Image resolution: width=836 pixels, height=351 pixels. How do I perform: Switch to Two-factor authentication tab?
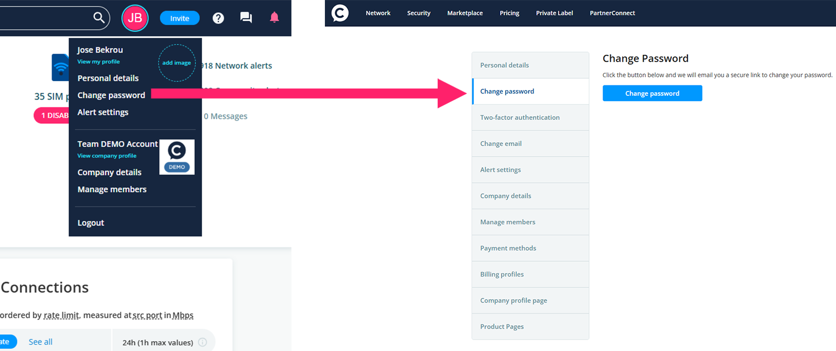point(520,117)
